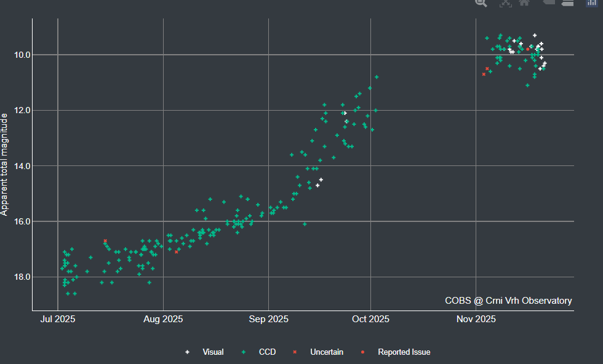Toggle Visual series in the legend

(204, 352)
